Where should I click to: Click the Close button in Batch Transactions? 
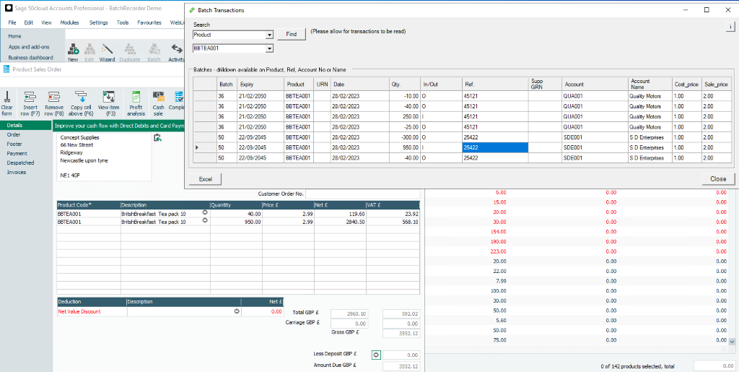coord(718,179)
